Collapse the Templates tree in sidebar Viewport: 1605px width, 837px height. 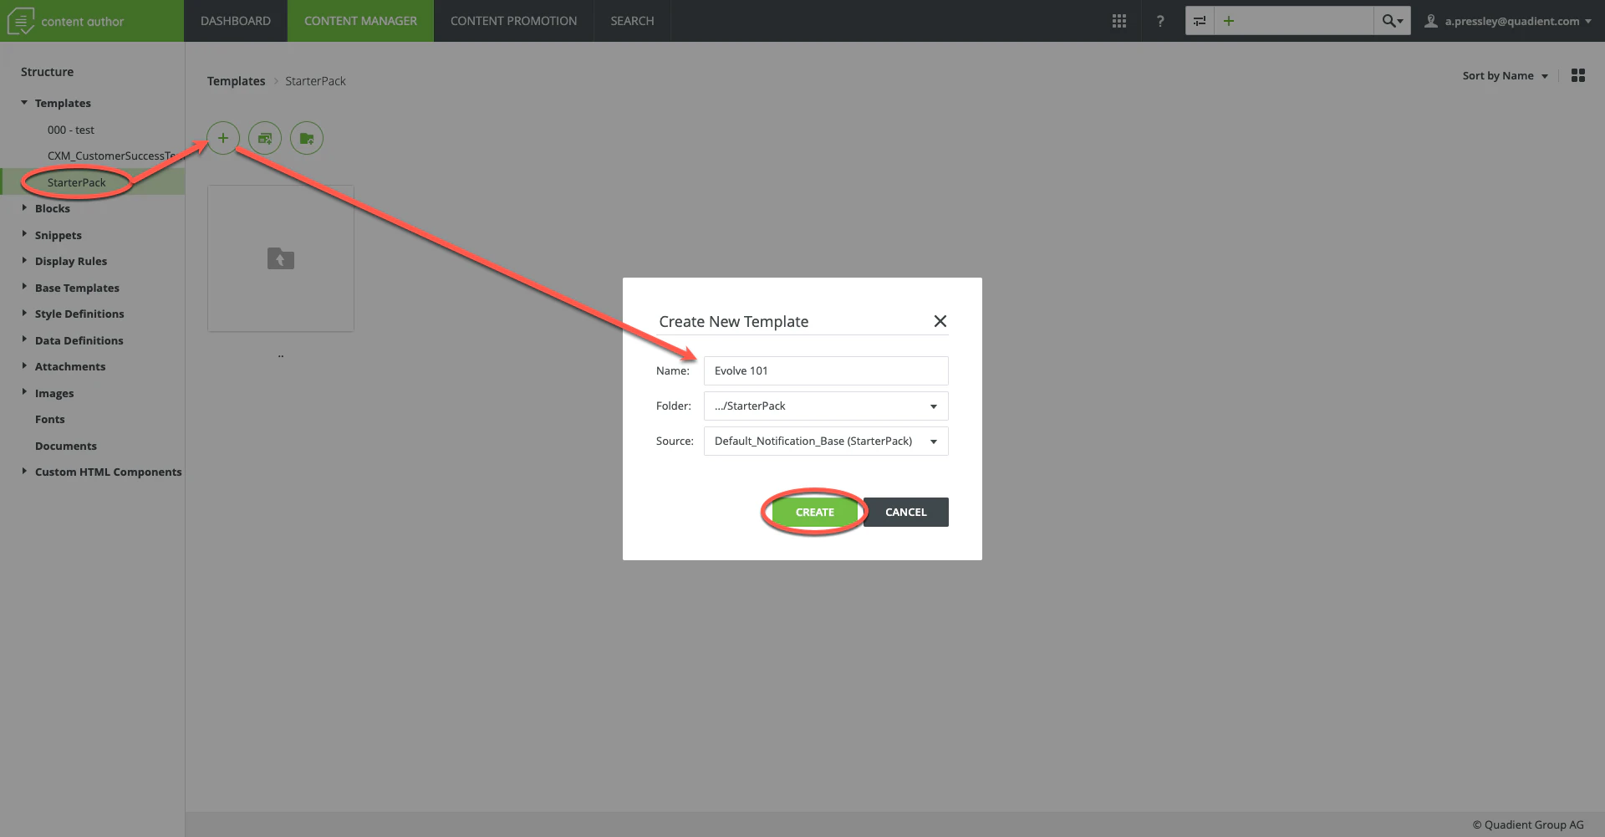[23, 102]
